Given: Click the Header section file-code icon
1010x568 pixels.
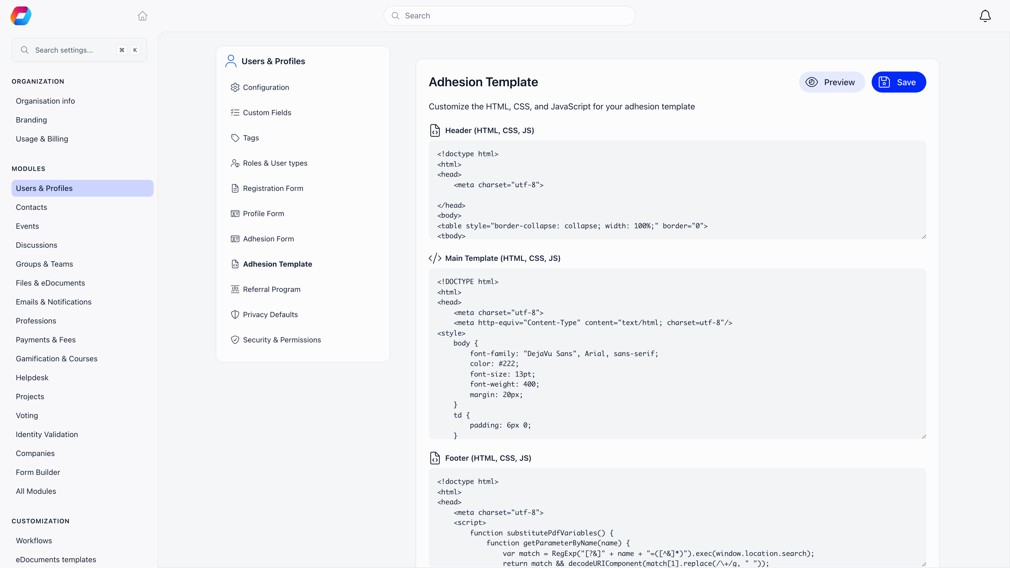Looking at the screenshot, I should [x=435, y=130].
